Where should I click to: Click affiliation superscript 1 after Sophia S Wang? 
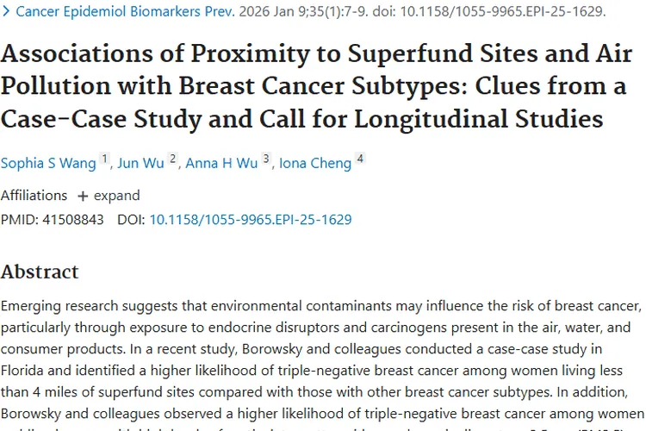coord(105,159)
